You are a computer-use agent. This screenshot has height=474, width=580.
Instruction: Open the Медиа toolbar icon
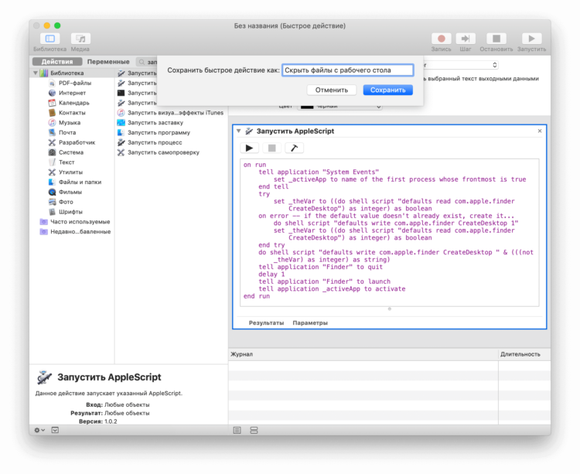click(80, 39)
